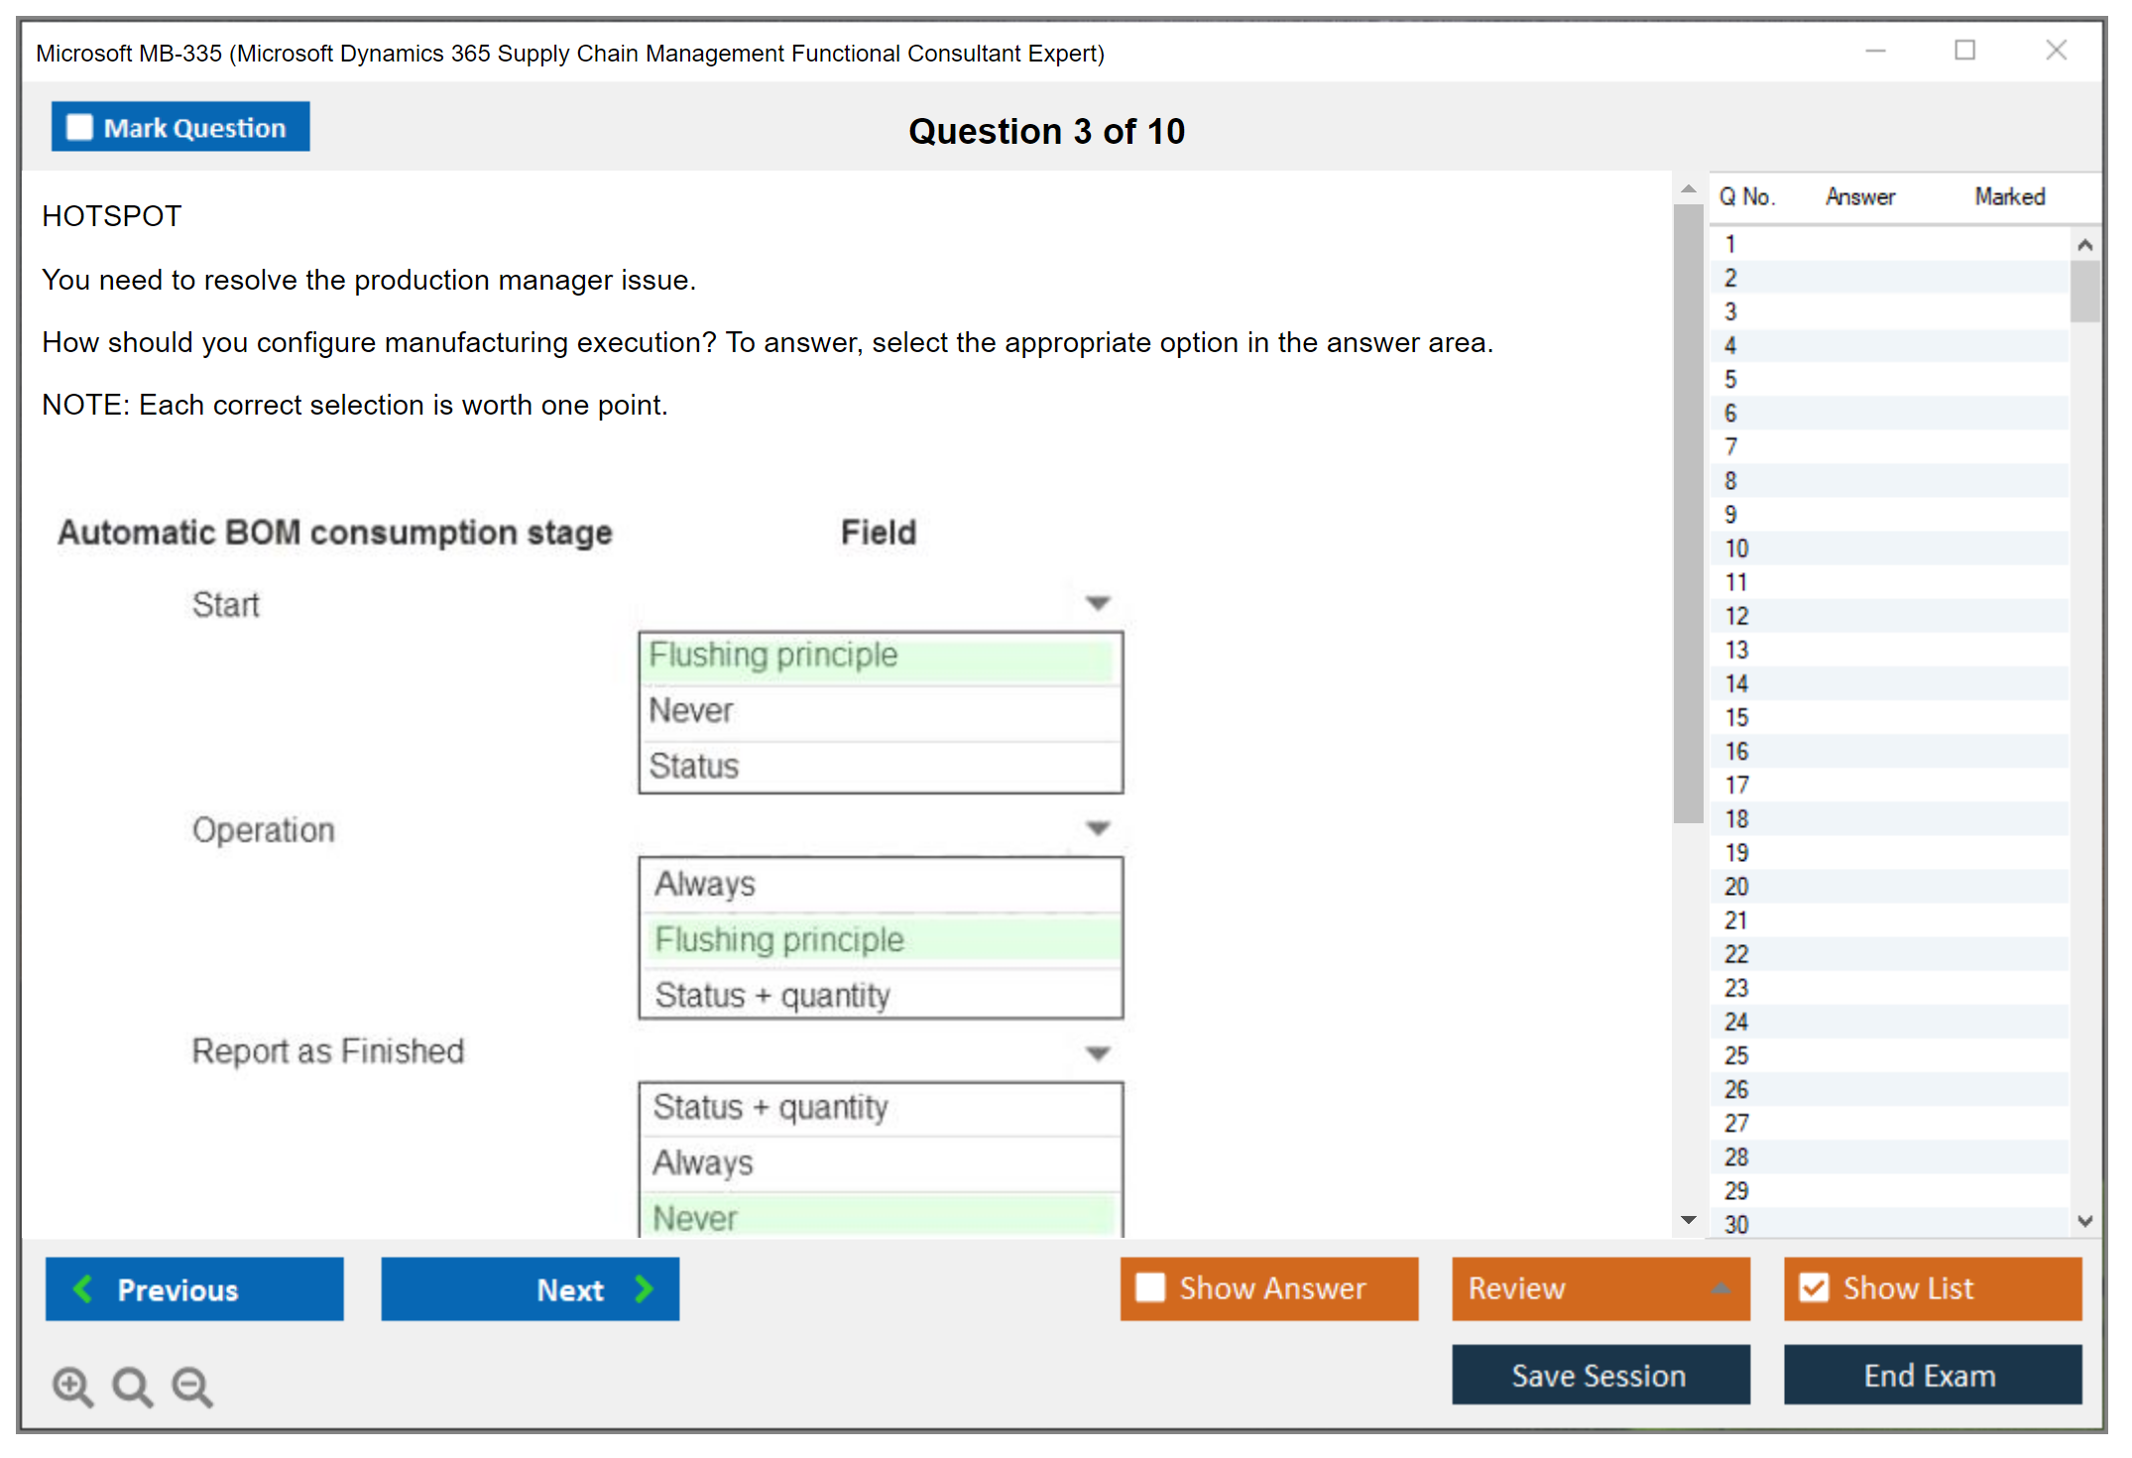
Task: Open the Review dropdown menu
Action: click(x=1720, y=1288)
